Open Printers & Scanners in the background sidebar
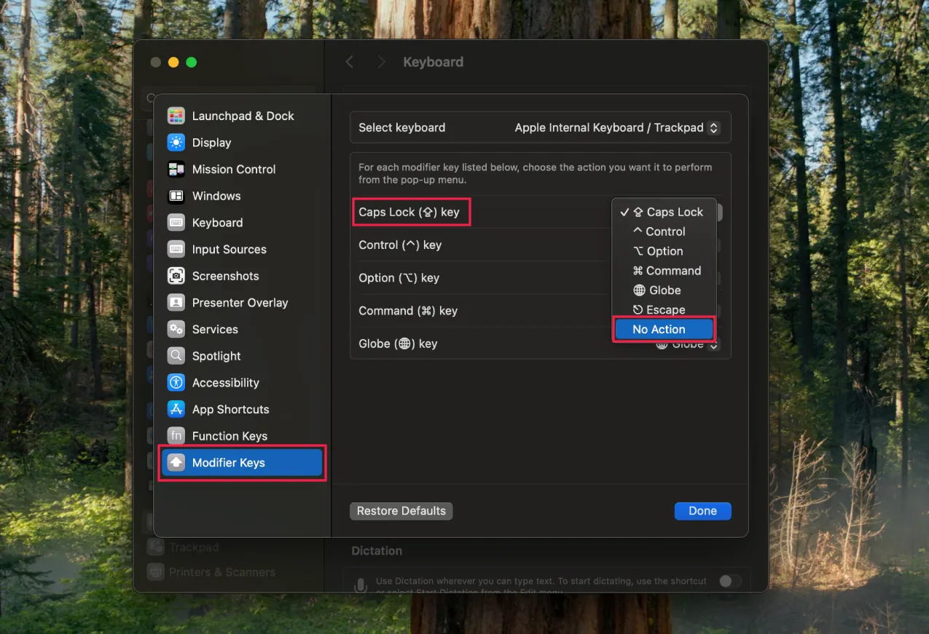The height and width of the screenshot is (634, 929). (222, 572)
